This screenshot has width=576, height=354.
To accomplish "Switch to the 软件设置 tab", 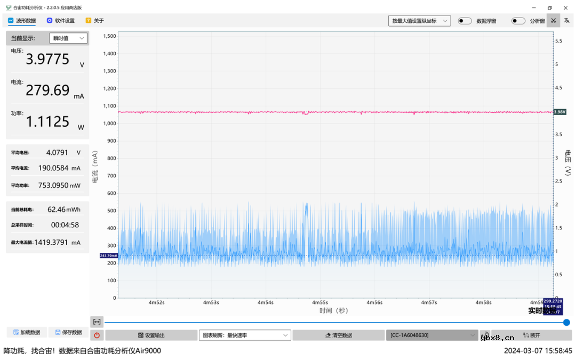I will 60,21.
